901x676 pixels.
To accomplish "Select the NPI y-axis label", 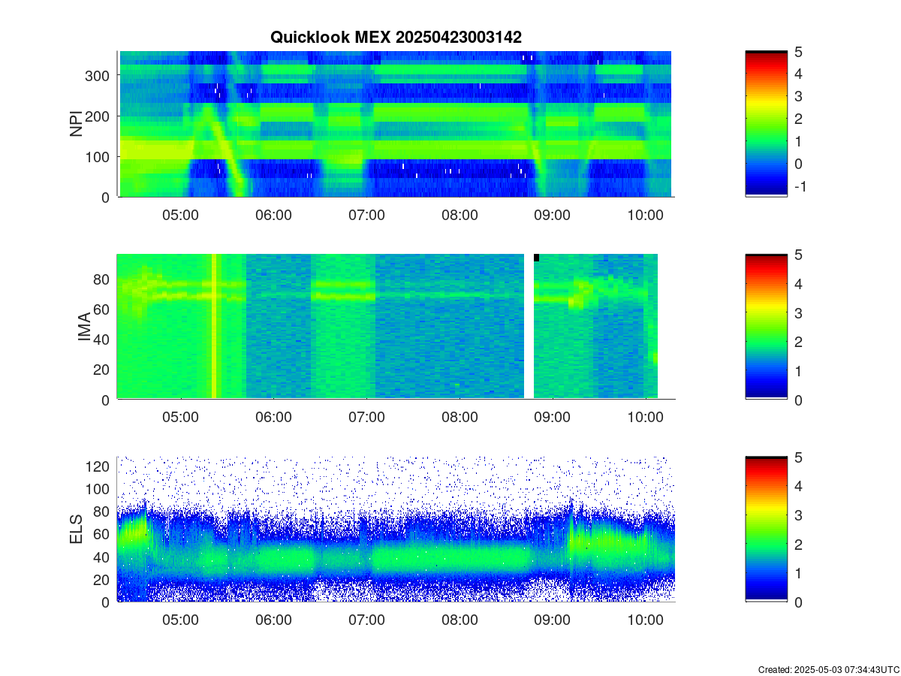I will tap(77, 124).
